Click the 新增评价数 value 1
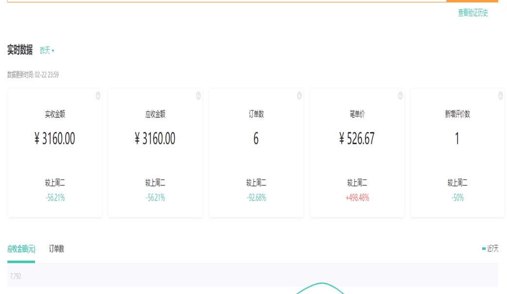 (457, 139)
